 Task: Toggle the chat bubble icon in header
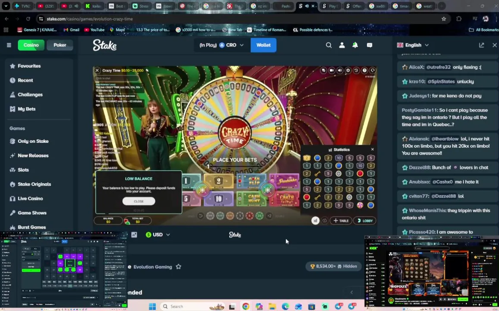coord(370,45)
